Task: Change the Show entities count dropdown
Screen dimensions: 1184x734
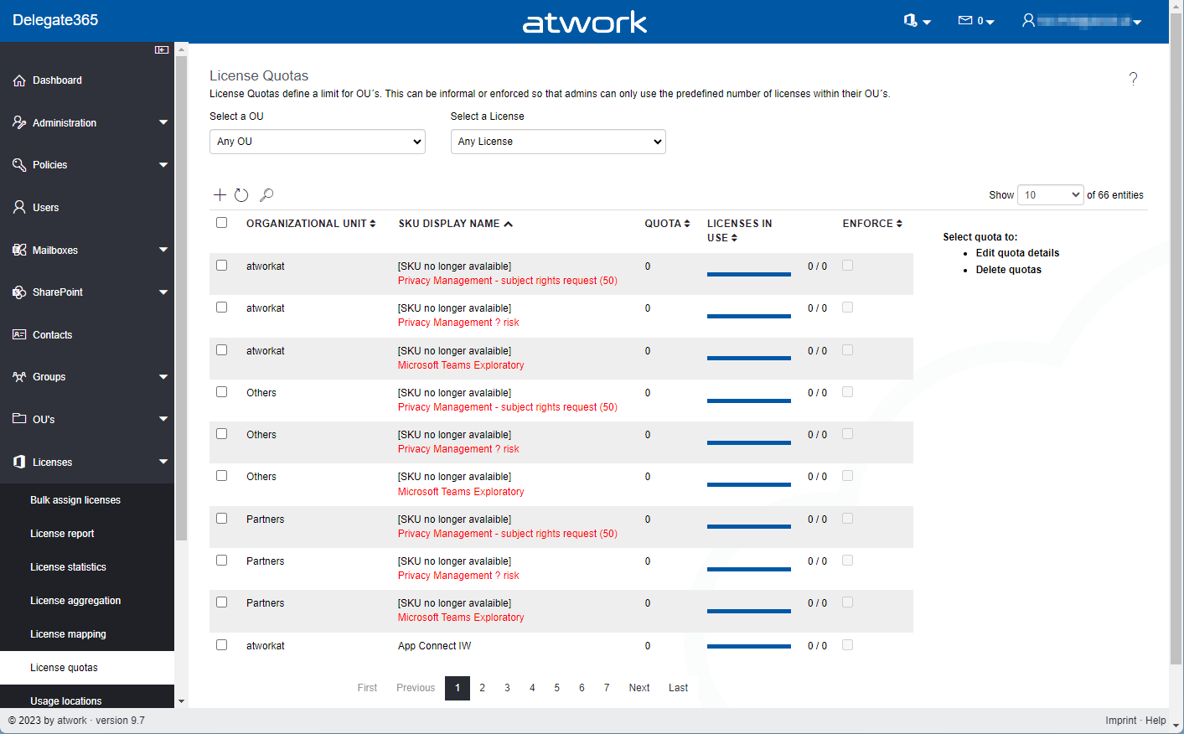Action: click(1050, 195)
